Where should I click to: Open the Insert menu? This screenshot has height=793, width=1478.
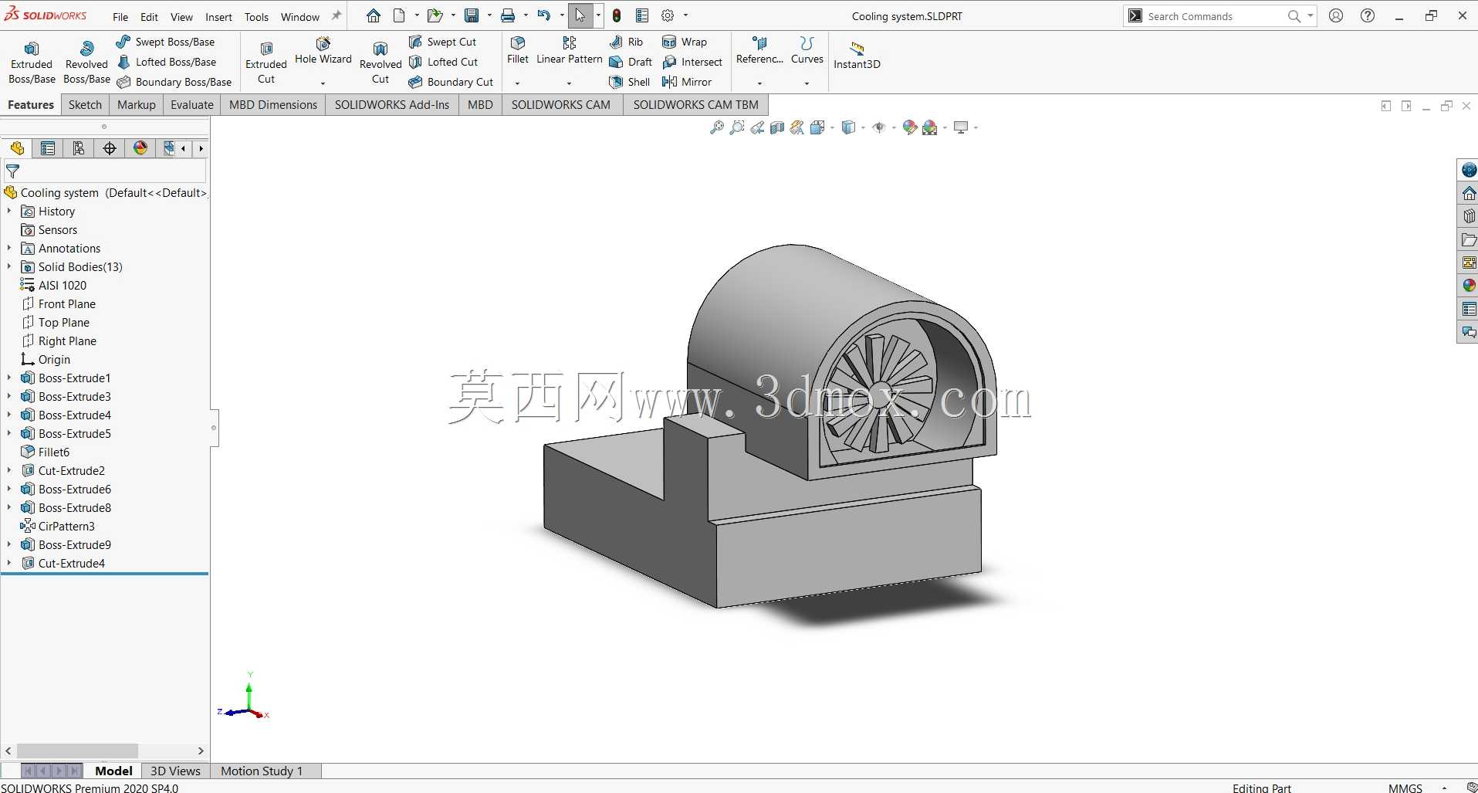[218, 17]
